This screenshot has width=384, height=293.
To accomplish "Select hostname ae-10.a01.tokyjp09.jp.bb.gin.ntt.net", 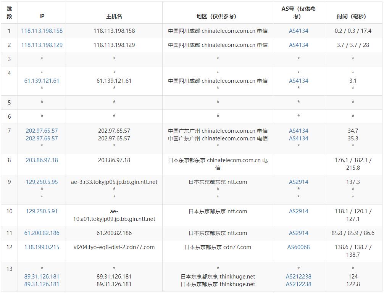I will pyautogui.click(x=114, y=215).
